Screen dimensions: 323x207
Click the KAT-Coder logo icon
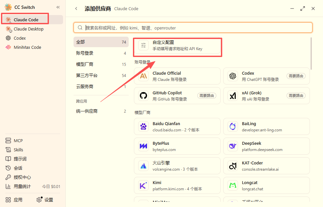click(233, 166)
